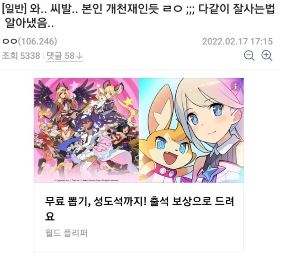The height and width of the screenshot is (259, 283).
Task: Click the zoom out magnifier icon
Action: pyautogui.click(x=249, y=56)
